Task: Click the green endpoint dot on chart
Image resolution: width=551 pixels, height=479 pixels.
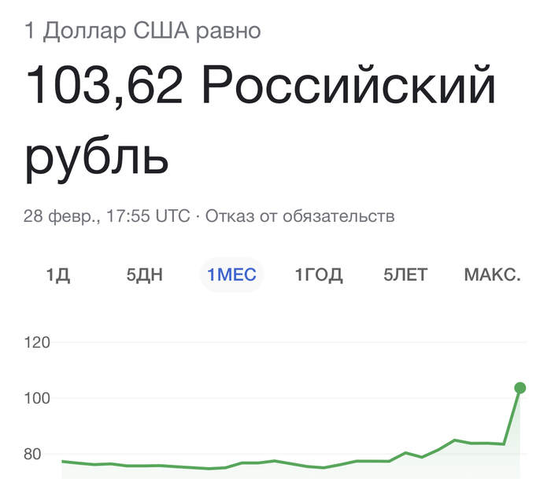Action: click(520, 387)
